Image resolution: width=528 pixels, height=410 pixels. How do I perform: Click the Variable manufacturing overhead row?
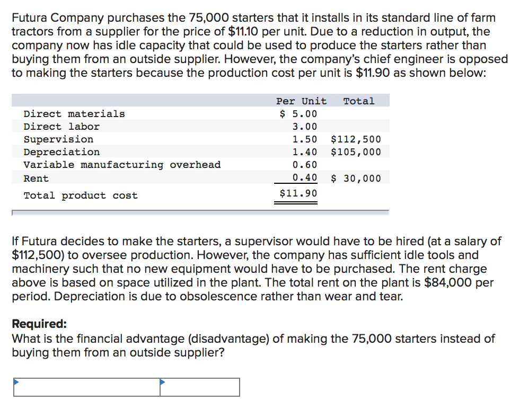[122, 164]
